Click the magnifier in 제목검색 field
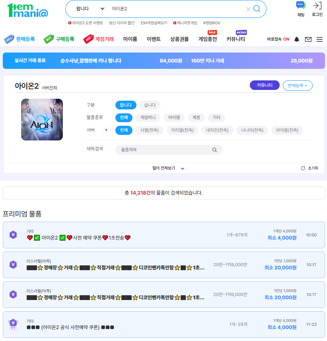The image size is (327, 341). coord(214,150)
